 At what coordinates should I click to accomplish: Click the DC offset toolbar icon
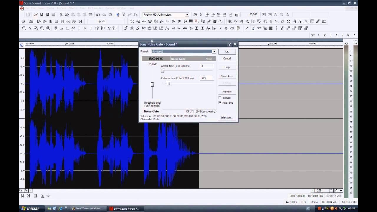144,28
